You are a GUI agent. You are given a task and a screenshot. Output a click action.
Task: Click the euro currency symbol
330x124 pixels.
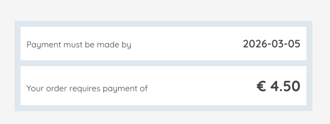(262, 87)
